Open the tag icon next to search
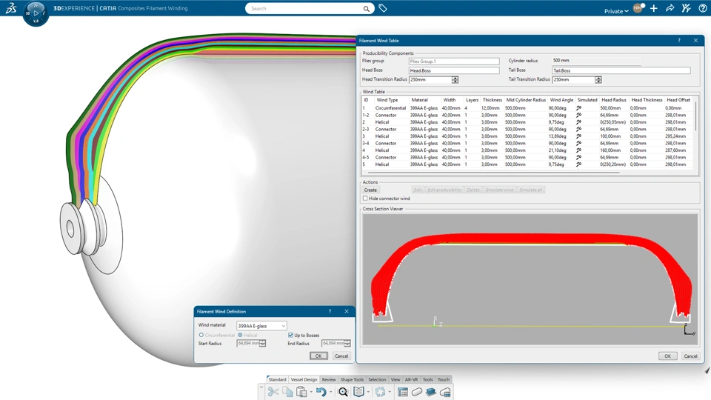This screenshot has height=400, width=711. tap(383, 8)
